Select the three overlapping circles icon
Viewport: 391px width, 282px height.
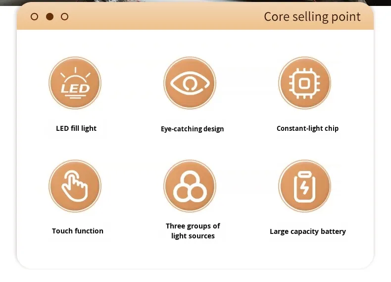click(x=190, y=186)
